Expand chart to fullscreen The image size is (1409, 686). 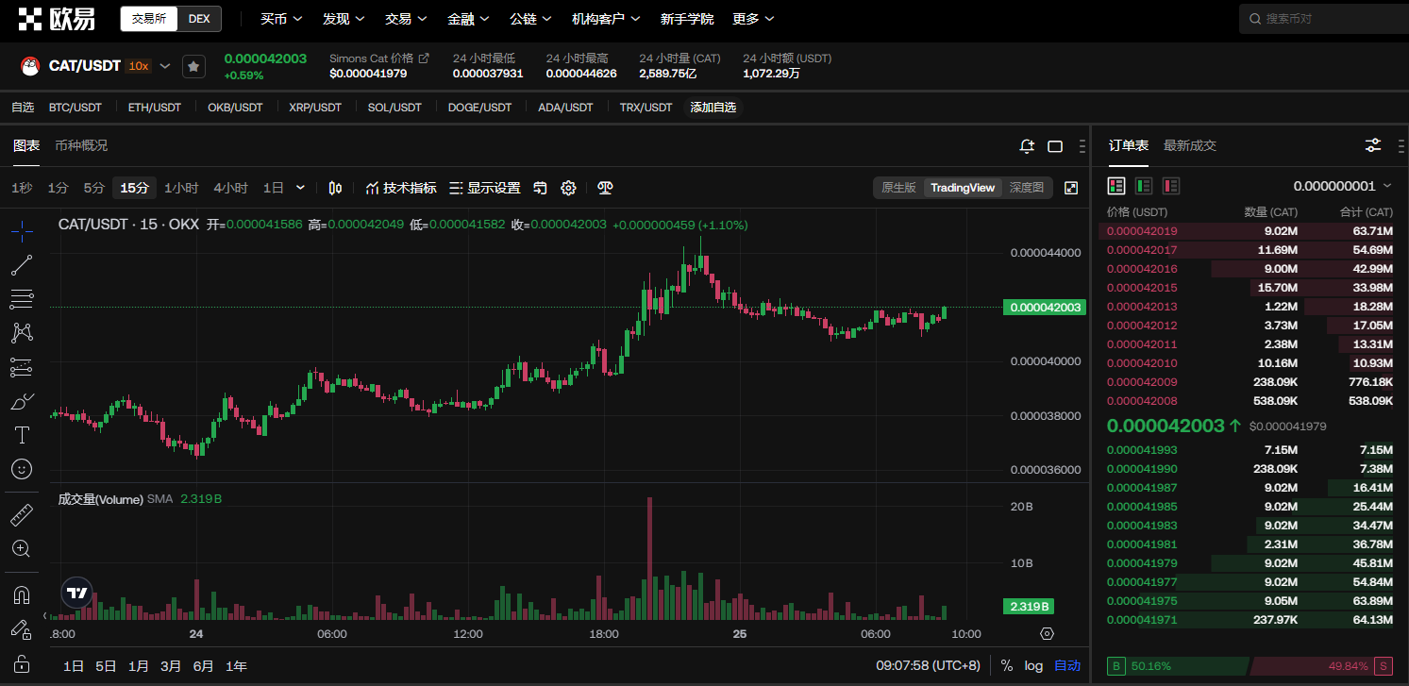coord(1071,188)
